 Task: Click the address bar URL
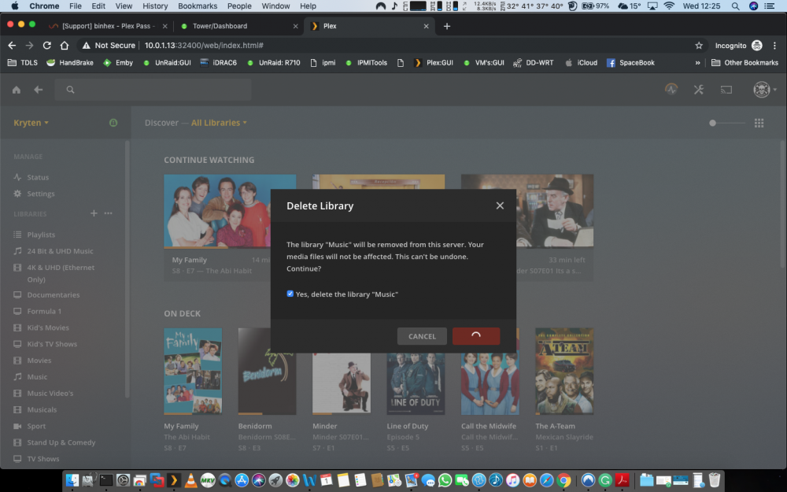click(x=204, y=45)
